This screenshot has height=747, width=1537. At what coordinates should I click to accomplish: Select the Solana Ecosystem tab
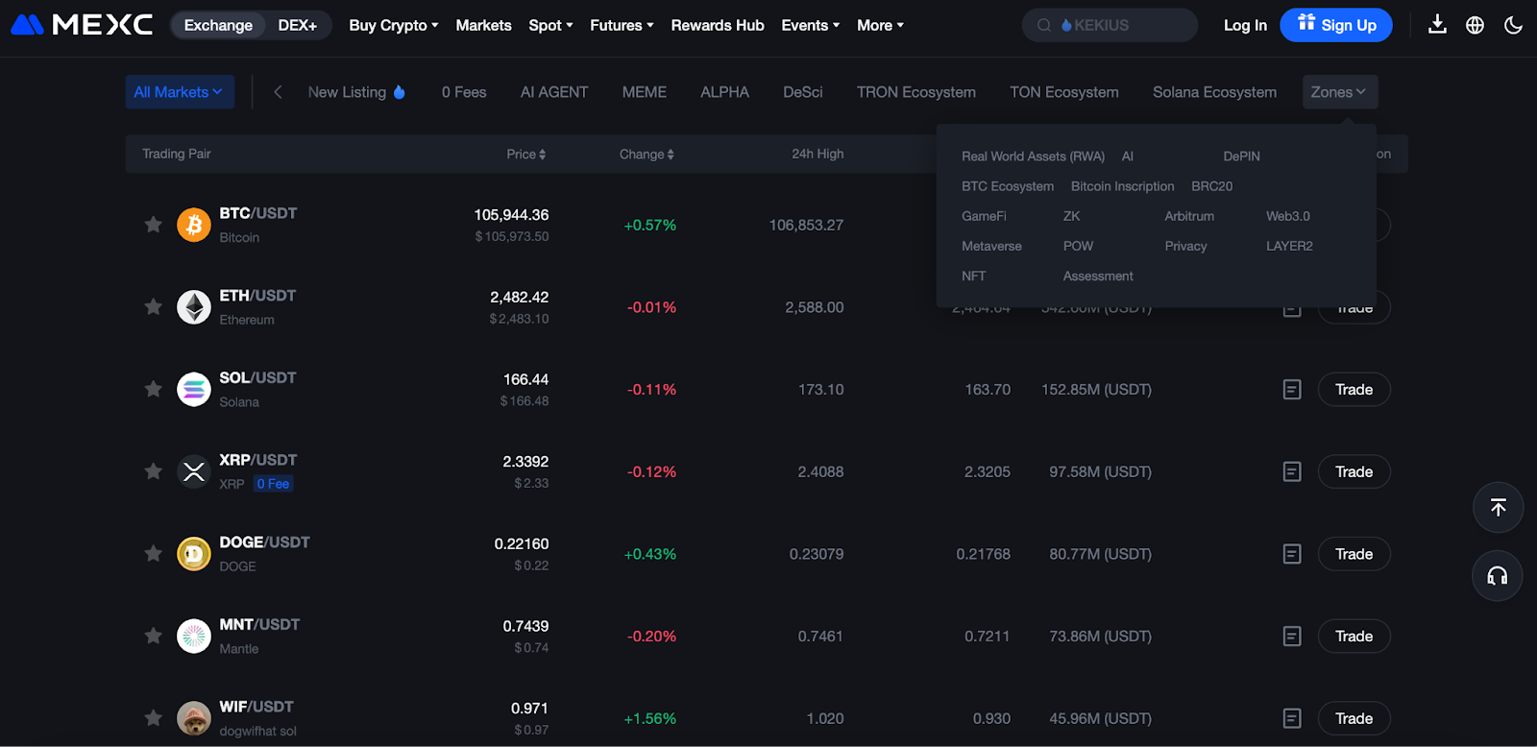[1214, 92]
